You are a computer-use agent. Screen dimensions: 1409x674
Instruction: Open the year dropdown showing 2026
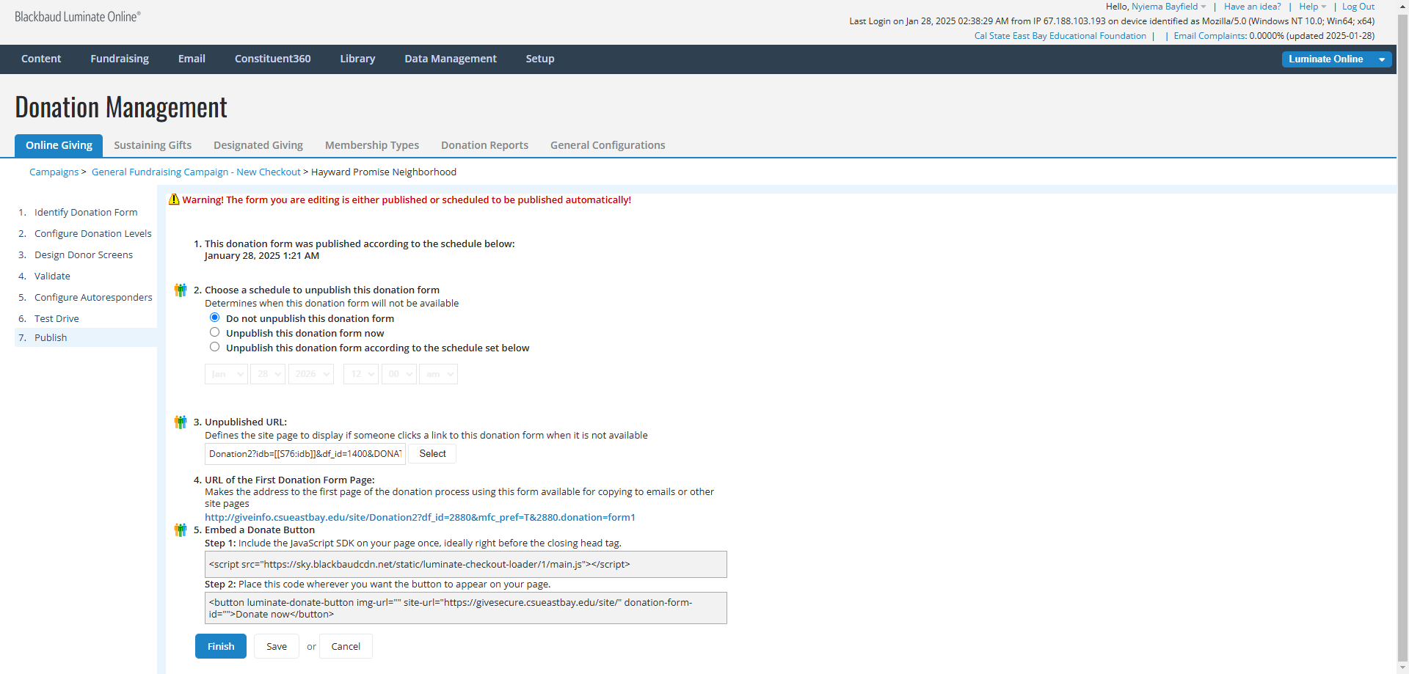(311, 374)
